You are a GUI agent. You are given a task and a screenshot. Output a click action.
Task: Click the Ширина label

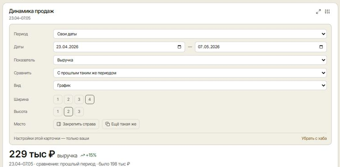pos(21,99)
